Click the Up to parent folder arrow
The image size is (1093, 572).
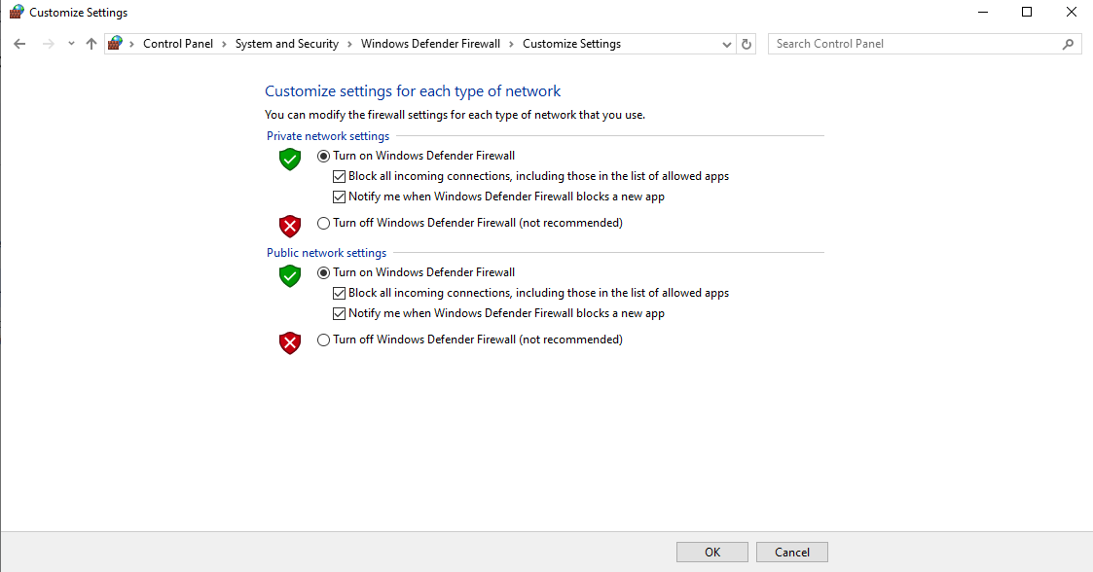point(91,44)
